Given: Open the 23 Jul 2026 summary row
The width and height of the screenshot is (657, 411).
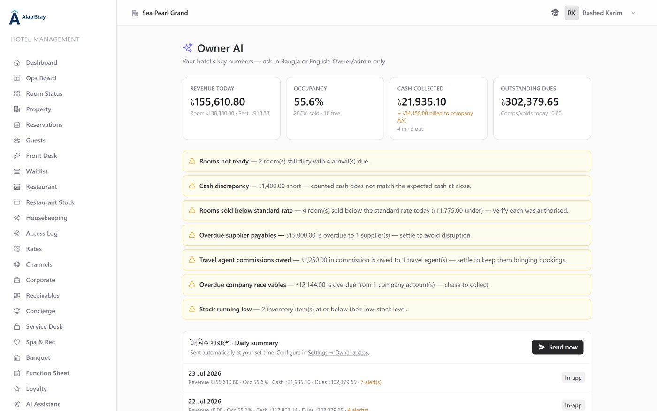Looking at the screenshot, I should point(387,378).
